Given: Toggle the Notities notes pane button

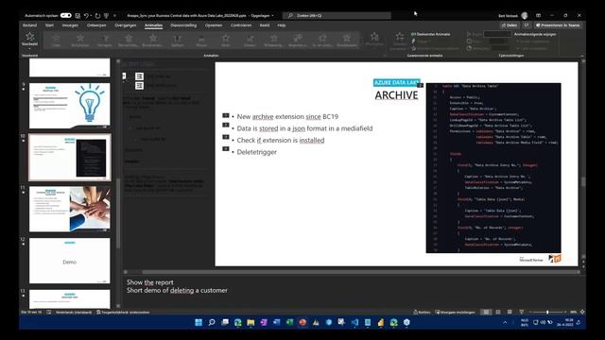Looking at the screenshot, I should [423, 313].
